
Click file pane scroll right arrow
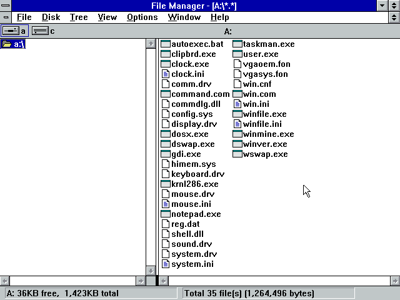pos(395,281)
